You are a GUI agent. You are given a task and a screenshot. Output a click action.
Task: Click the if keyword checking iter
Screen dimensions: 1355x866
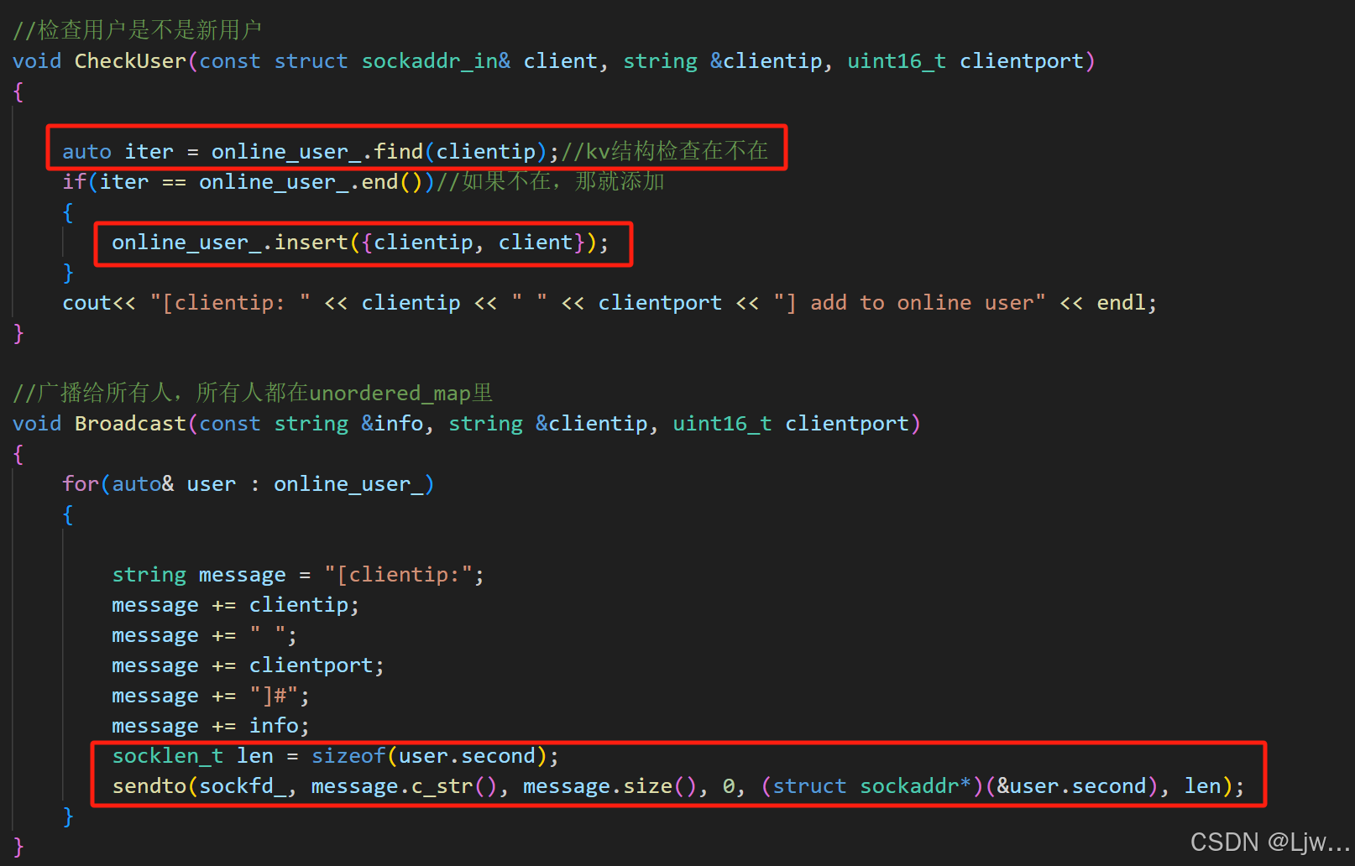point(74,182)
